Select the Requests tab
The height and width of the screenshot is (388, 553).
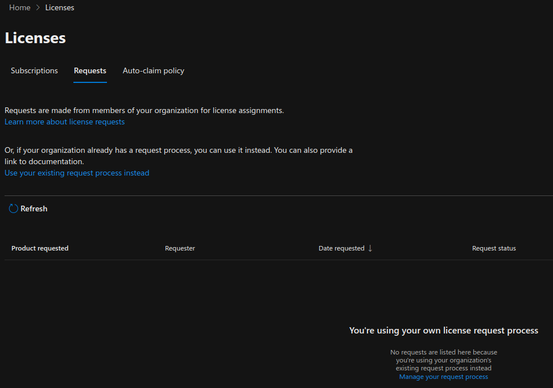90,70
